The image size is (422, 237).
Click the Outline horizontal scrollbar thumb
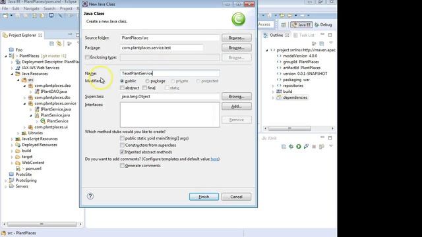coord(289,128)
